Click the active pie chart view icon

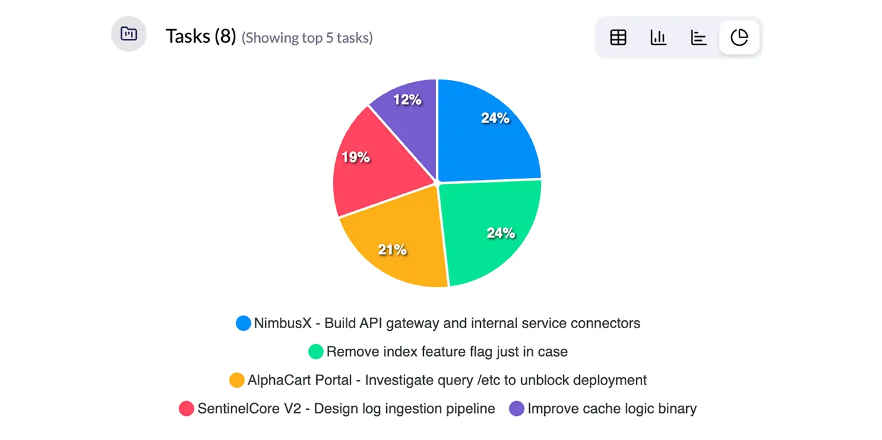click(x=739, y=37)
